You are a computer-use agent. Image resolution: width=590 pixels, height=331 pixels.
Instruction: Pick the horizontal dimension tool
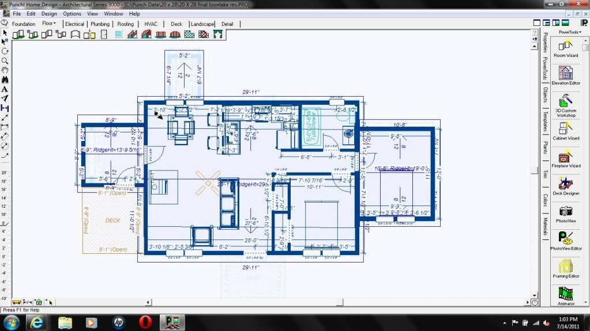[x=5, y=108]
